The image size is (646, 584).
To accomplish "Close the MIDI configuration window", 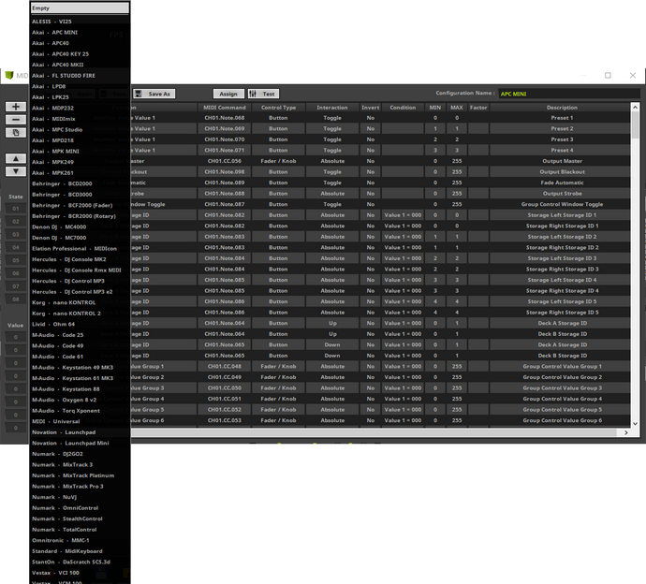I will click(x=633, y=76).
